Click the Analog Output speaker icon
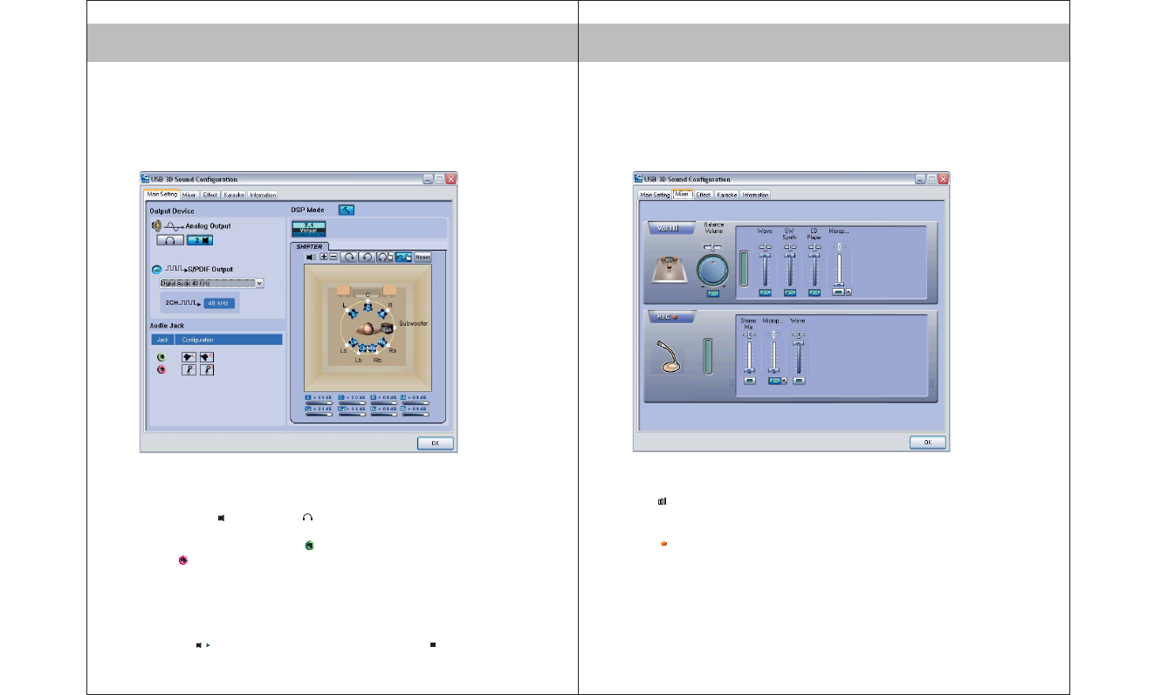 tap(156, 225)
